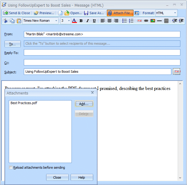Insert field icon in formatting toolbar
Image resolution: width=187 pixels, height=185 pixels.
(x=139, y=21)
